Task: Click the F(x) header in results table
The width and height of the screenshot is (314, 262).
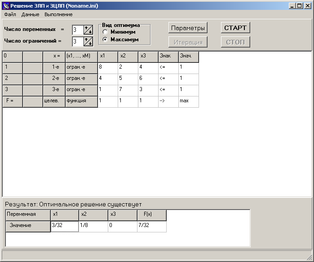Action: tap(152, 215)
